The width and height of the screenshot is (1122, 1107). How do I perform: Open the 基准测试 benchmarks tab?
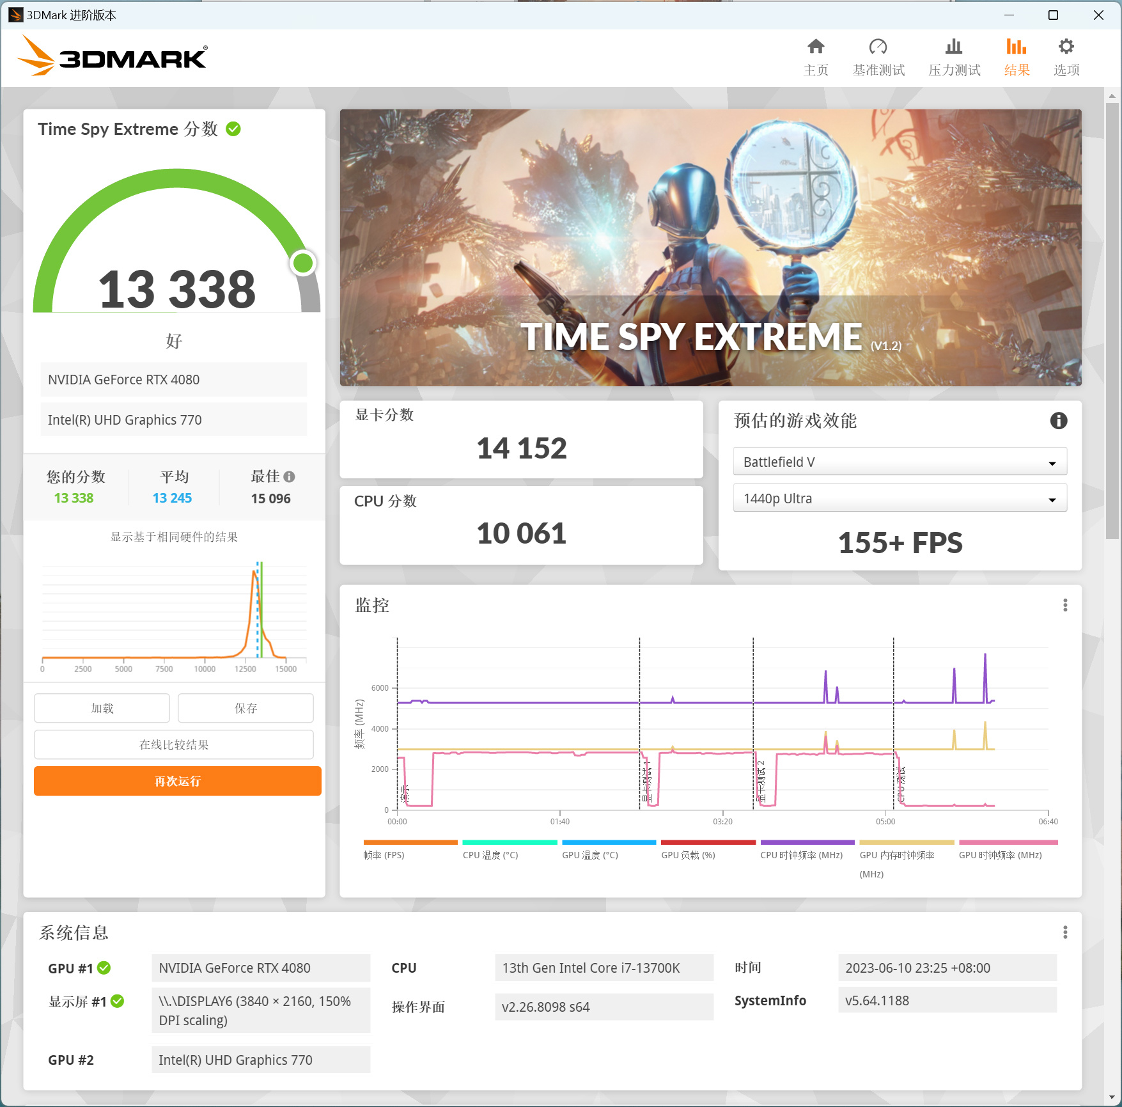click(x=878, y=57)
